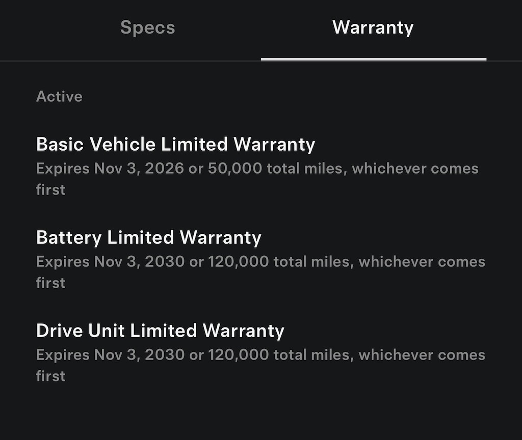Click 'Drive Unit' in third warranty title
Screen dimensions: 522x440
coord(80,331)
